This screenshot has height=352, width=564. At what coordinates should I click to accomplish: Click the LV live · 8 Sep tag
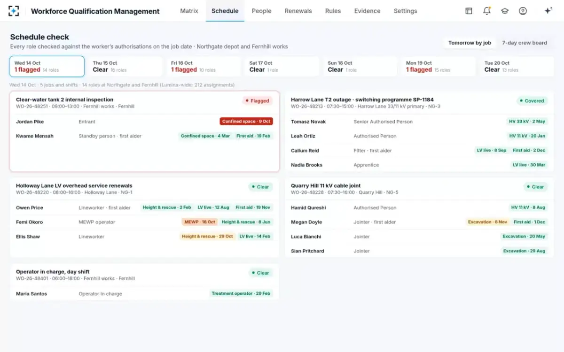point(492,151)
